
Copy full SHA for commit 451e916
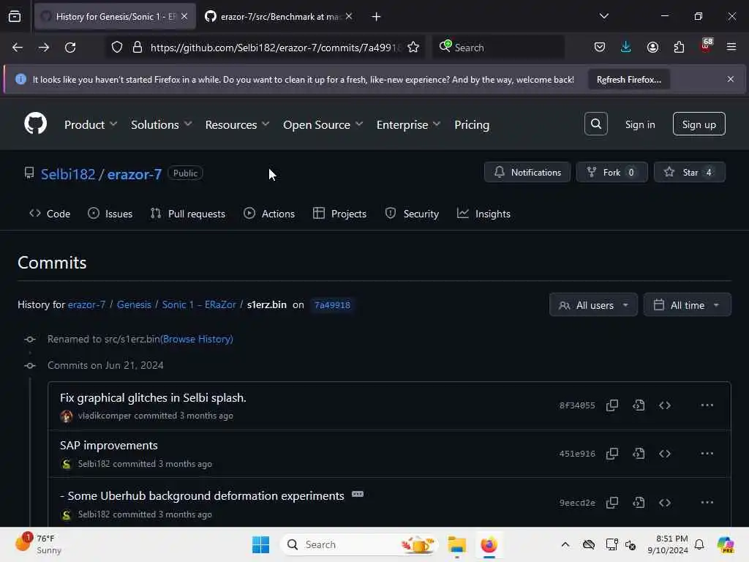pyautogui.click(x=612, y=454)
